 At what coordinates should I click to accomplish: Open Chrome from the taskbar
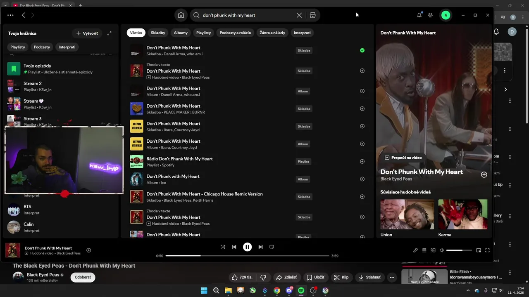[x=277, y=290]
